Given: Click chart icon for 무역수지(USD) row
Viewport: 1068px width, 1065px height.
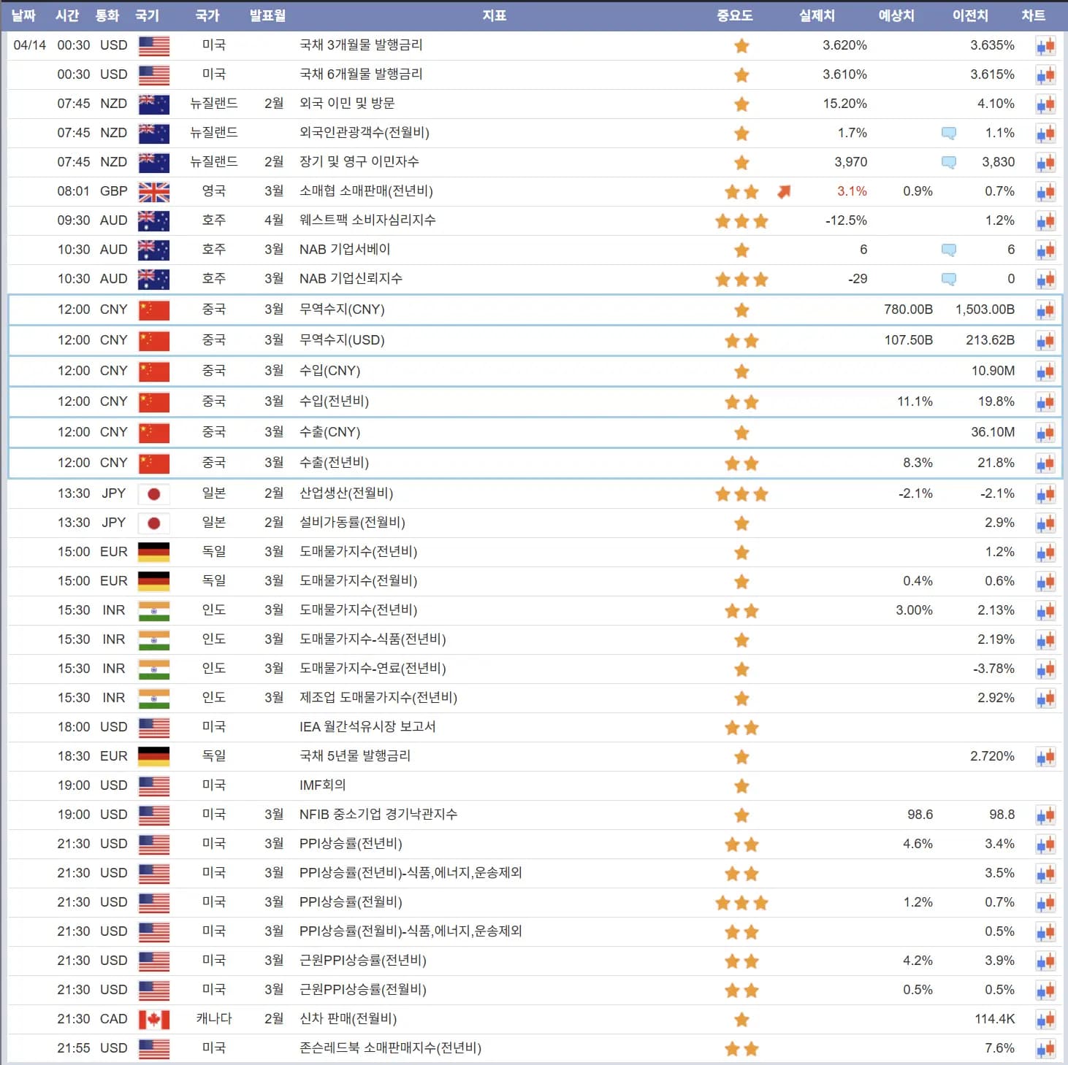Looking at the screenshot, I should pyautogui.click(x=1045, y=341).
